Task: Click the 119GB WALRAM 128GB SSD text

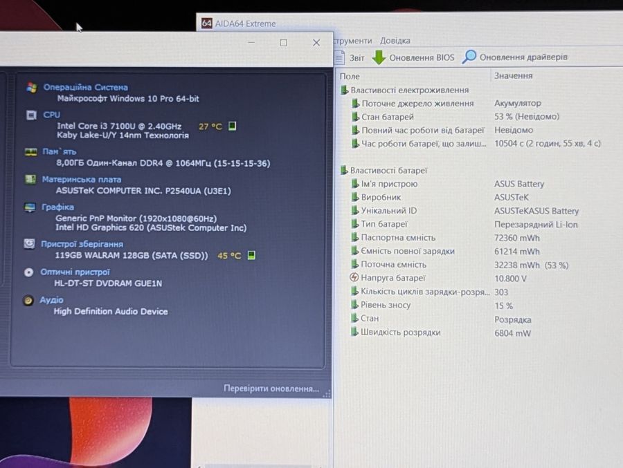Action: (x=131, y=255)
